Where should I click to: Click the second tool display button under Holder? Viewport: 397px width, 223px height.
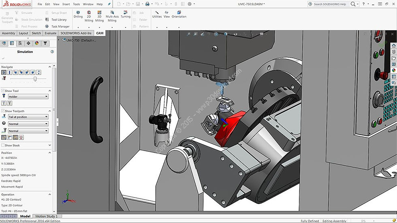(x=10, y=103)
